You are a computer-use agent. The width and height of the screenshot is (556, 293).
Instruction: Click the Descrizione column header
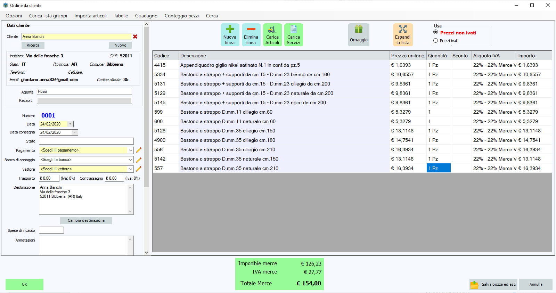(x=284, y=56)
